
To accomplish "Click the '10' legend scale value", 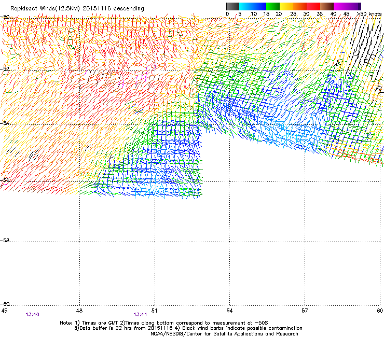I will point(254,14).
